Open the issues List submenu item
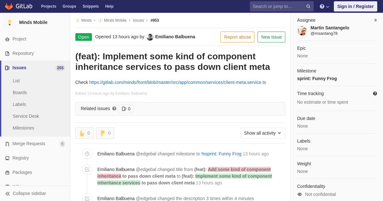The height and width of the screenshot is (201, 383). point(16,81)
